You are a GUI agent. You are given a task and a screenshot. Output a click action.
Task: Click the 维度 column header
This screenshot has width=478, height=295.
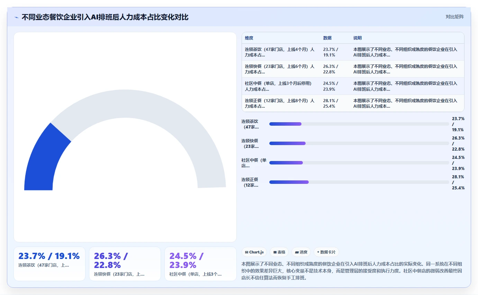249,38
